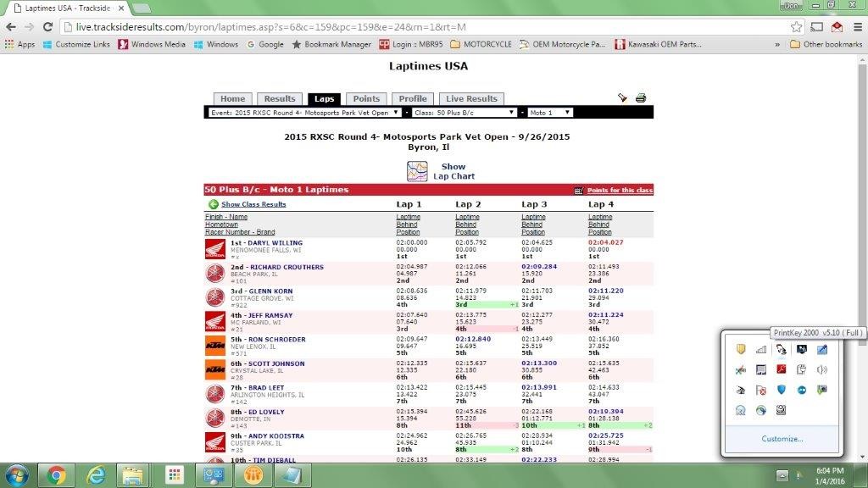Open the Live Results tab
The image size is (868, 488).
click(x=471, y=99)
